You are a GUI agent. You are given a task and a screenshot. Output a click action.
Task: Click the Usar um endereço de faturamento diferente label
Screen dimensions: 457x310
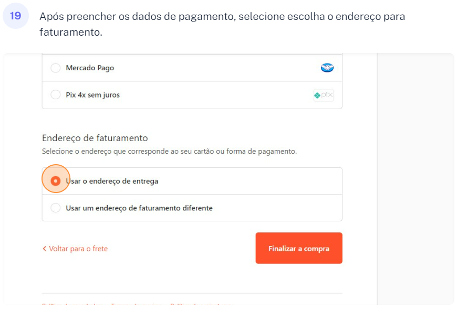pyautogui.click(x=139, y=208)
